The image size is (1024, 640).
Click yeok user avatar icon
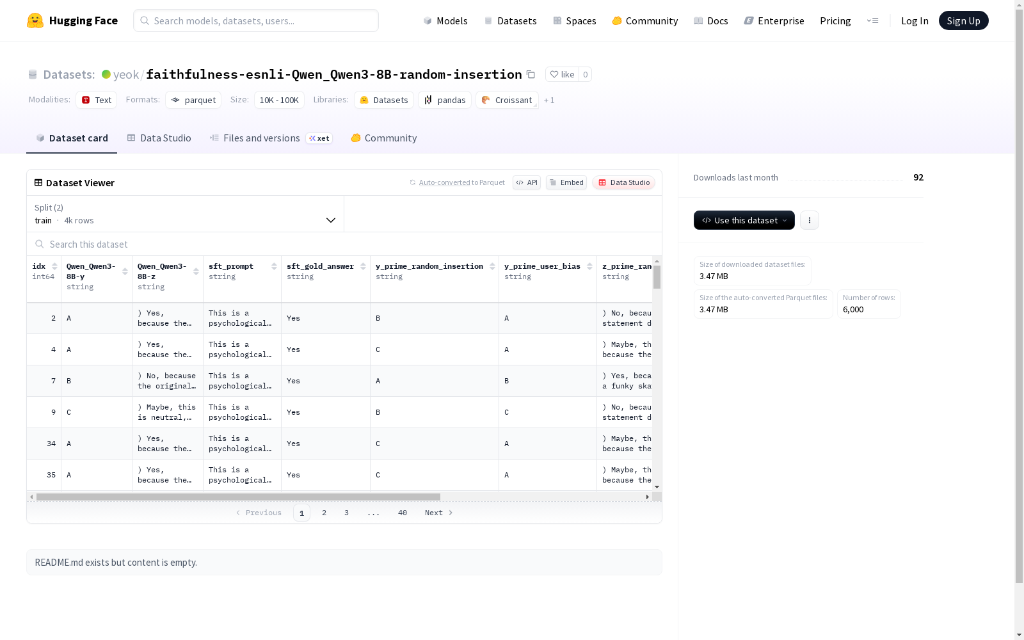click(x=106, y=74)
